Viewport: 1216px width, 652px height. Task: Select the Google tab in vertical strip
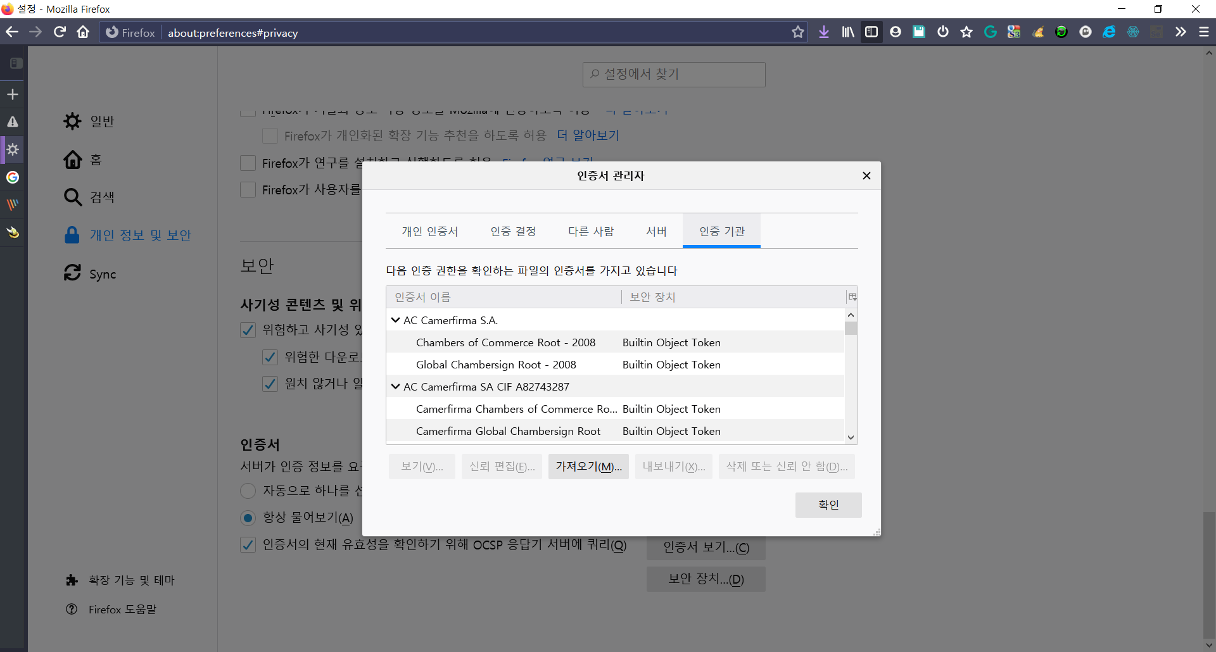[x=13, y=177]
